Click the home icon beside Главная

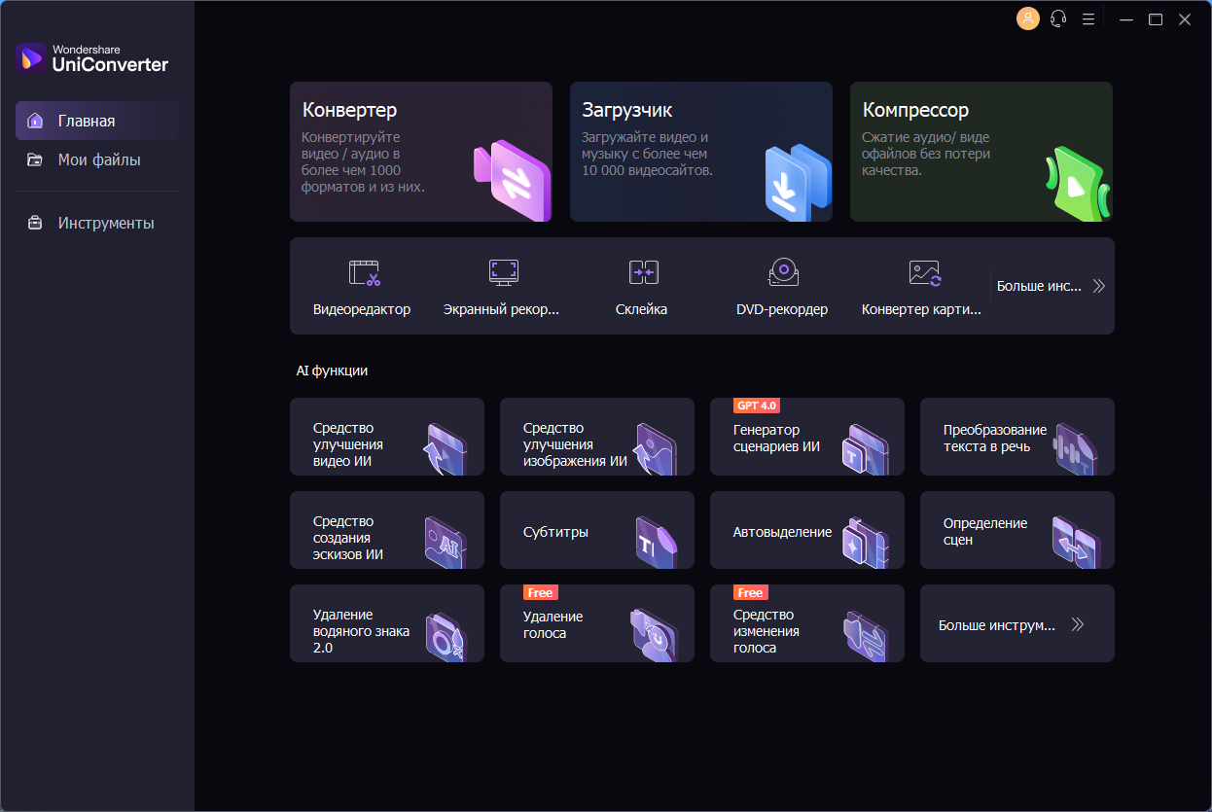point(35,121)
